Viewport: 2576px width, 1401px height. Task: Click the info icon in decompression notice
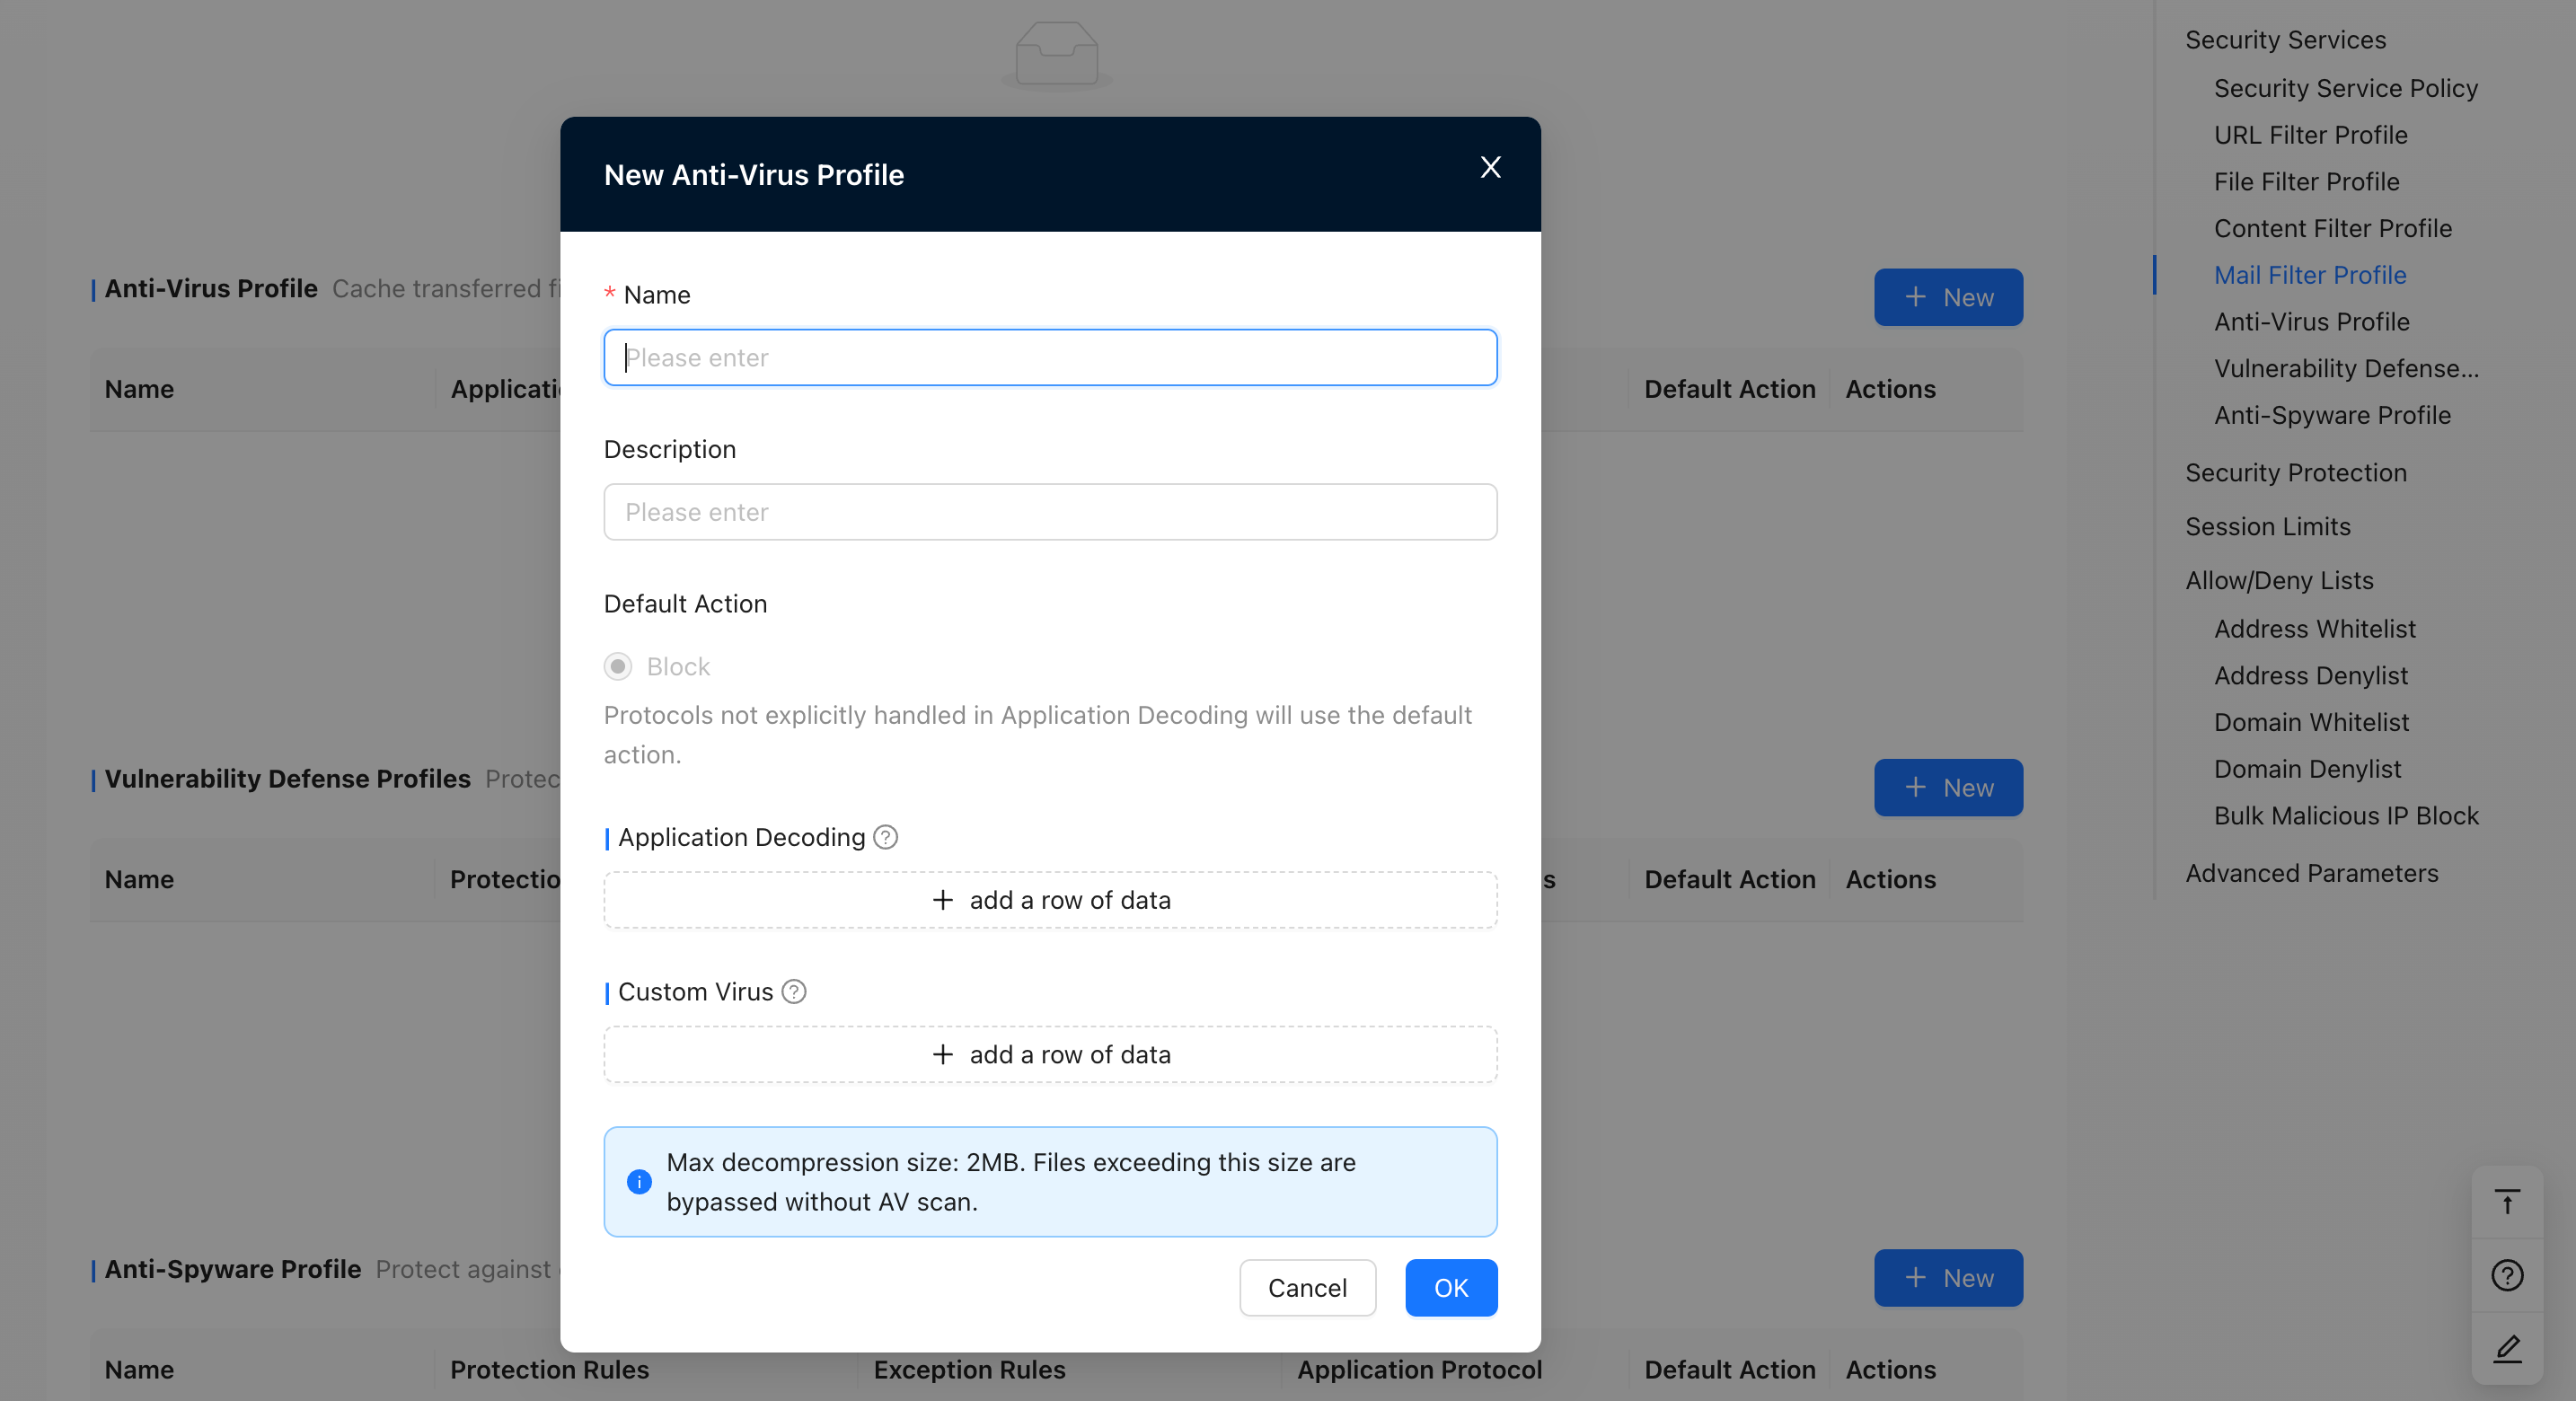click(639, 1182)
